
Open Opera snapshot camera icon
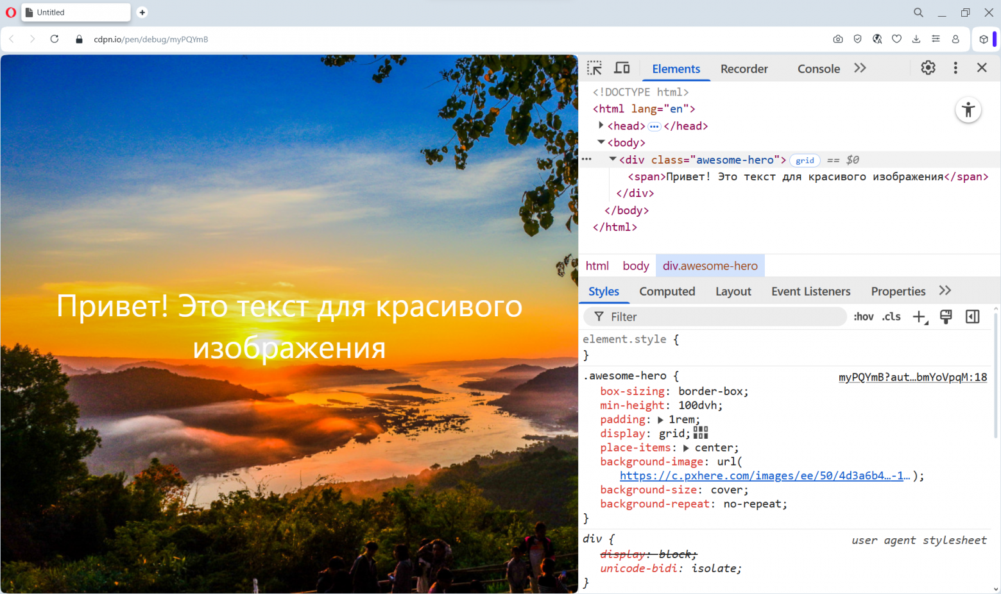coord(838,39)
